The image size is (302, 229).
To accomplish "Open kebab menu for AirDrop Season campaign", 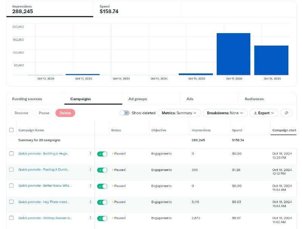I will (90, 218).
